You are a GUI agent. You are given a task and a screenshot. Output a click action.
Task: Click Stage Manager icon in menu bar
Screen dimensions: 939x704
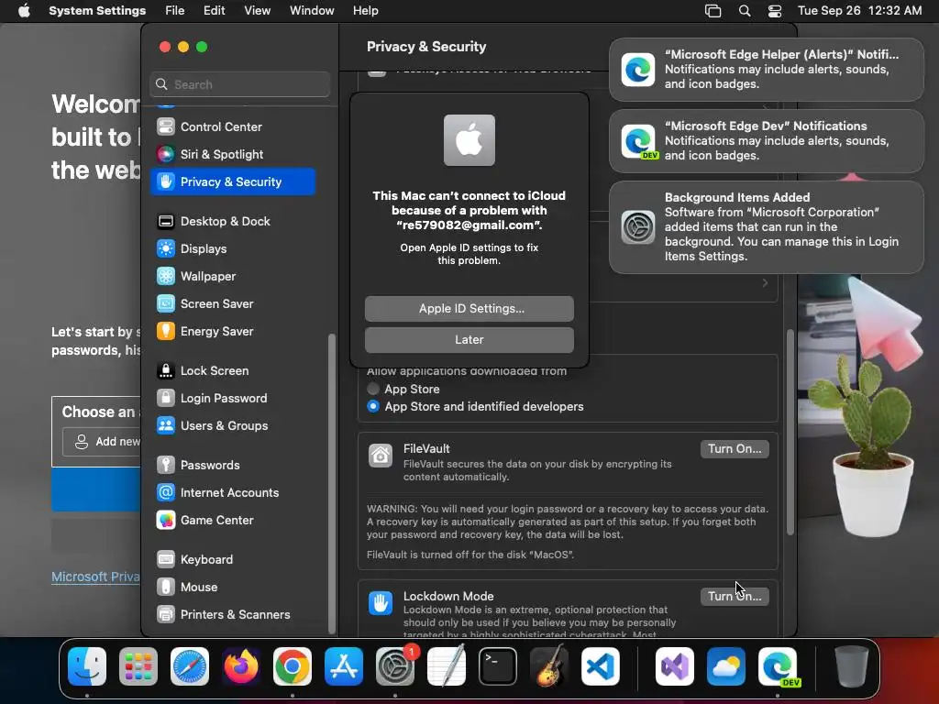(x=713, y=11)
